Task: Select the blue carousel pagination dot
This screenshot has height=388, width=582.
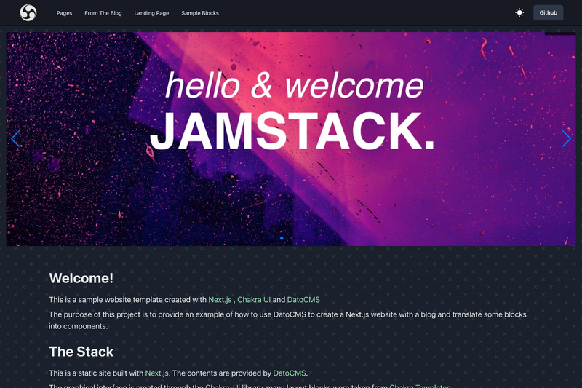Action: click(x=282, y=238)
